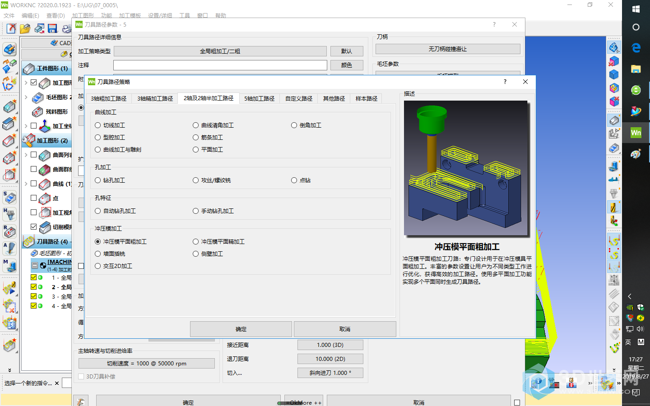
Task: Click the blue CAD model icon atop left toolbar
Action: point(9,49)
